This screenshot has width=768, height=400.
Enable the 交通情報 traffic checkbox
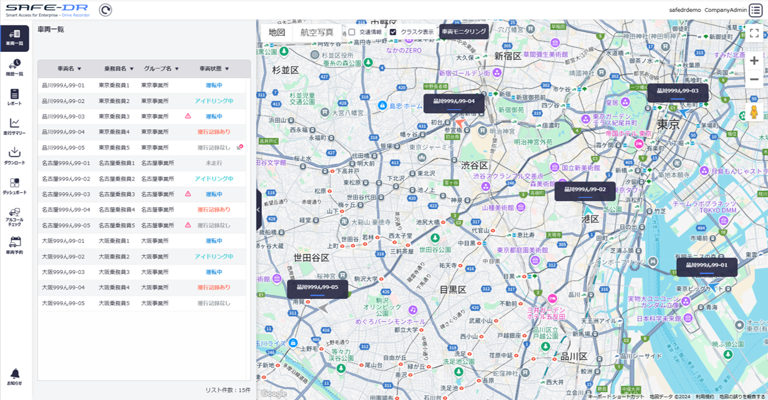pos(352,32)
